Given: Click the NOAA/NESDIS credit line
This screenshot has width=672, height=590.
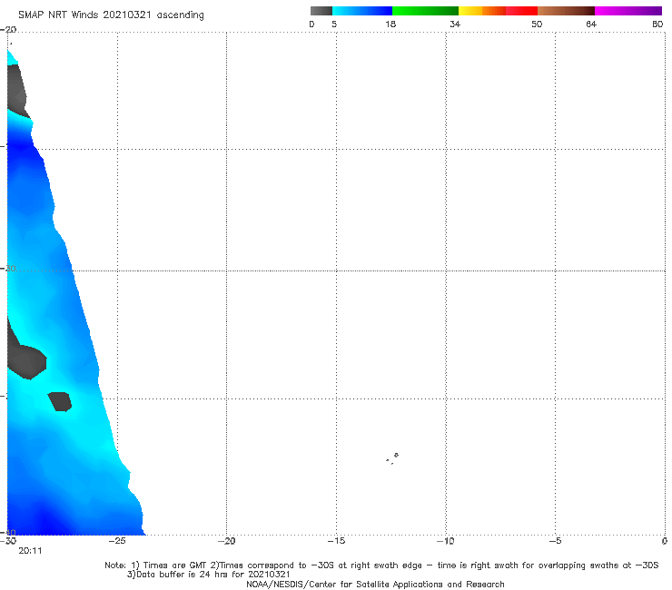Looking at the screenshot, I should click(375, 584).
